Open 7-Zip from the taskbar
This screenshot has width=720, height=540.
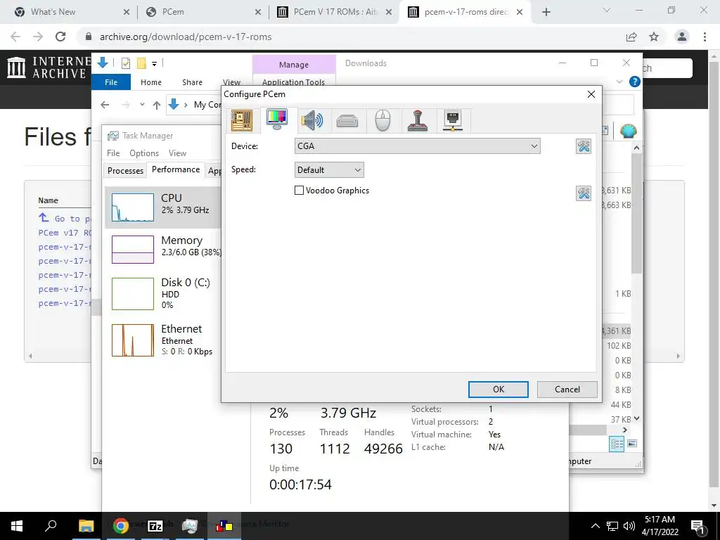coord(155,526)
